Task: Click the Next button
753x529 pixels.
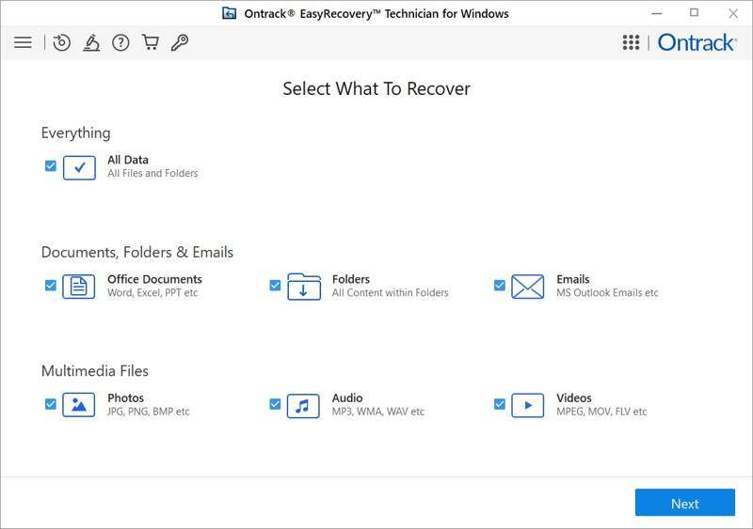Action: [x=685, y=503]
